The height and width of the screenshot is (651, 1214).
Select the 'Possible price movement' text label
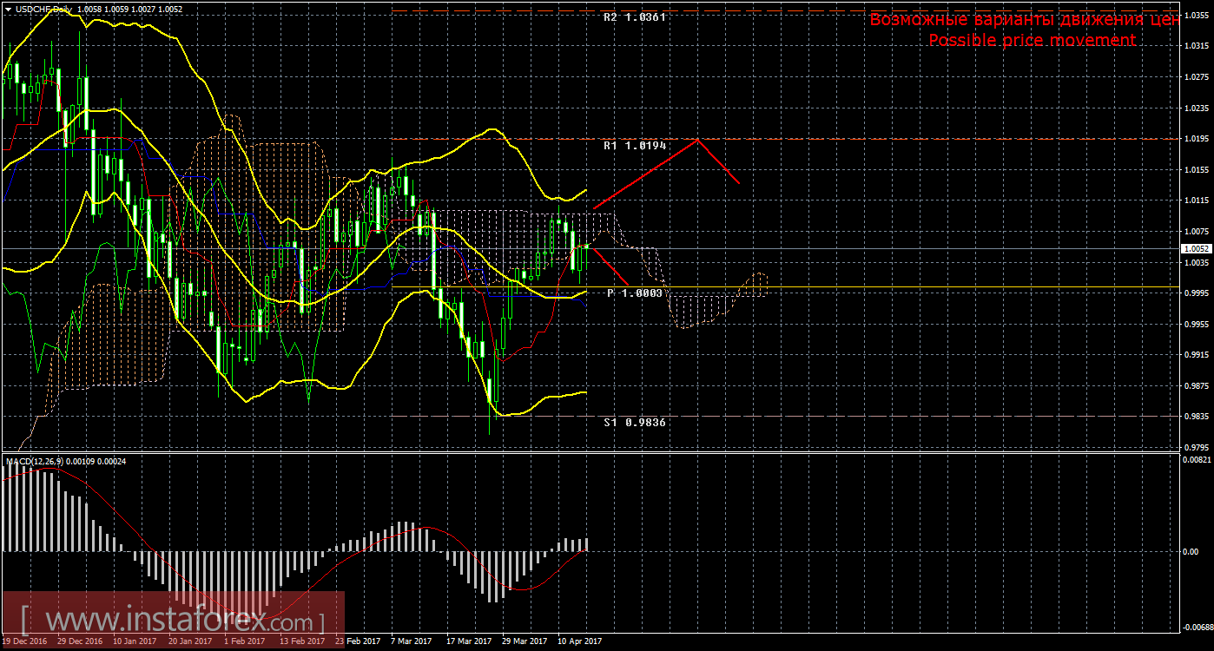(x=1032, y=41)
